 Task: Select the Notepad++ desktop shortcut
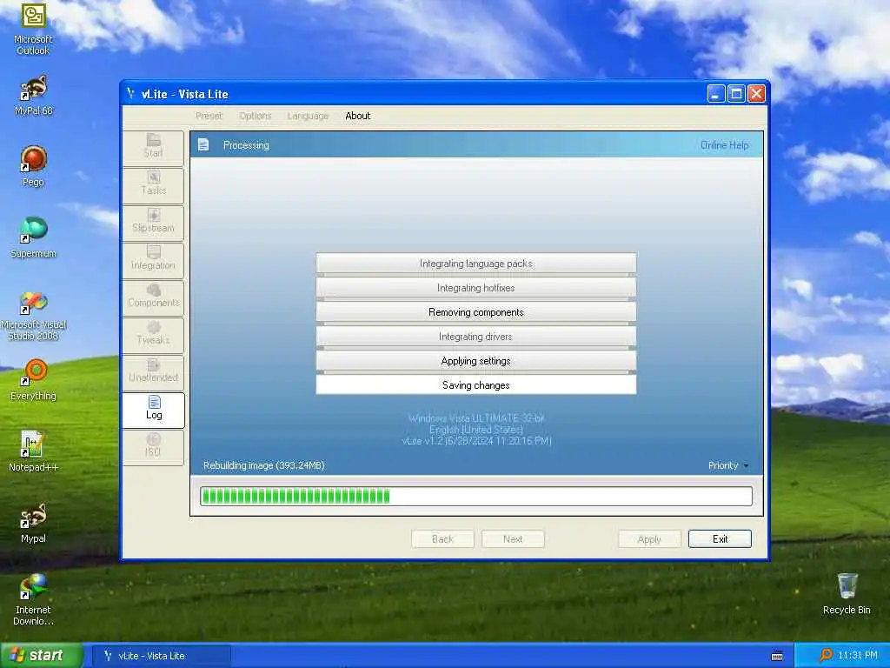[x=33, y=451]
